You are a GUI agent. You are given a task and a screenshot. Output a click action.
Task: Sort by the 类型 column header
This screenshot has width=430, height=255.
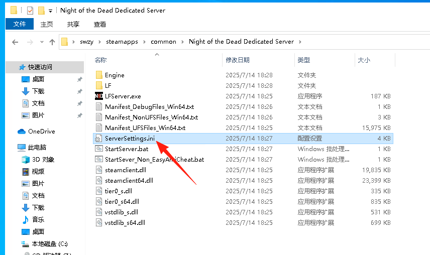click(x=304, y=60)
